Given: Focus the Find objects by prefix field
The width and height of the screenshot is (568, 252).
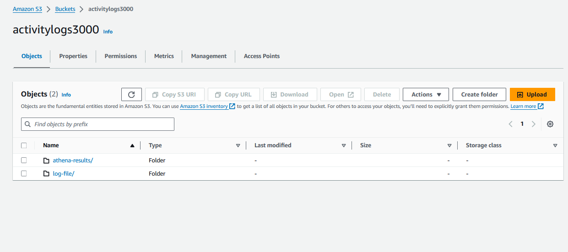Looking at the screenshot, I should pos(97,124).
